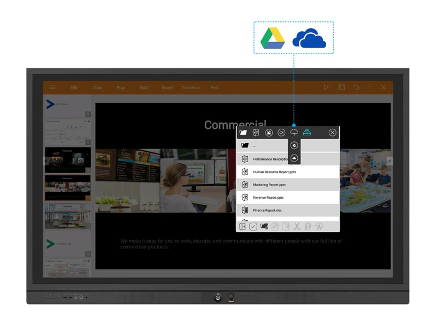
Task: Click the play slideshow triangle icon
Action: click(x=326, y=87)
